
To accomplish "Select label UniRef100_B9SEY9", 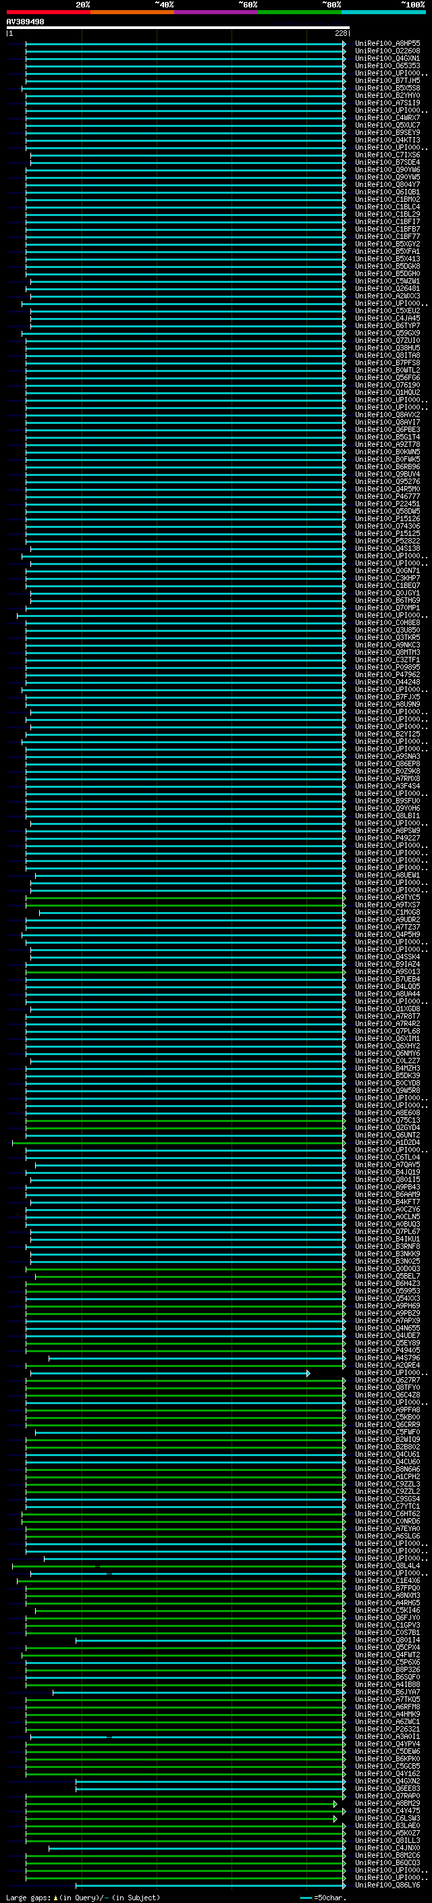I will click(387, 132).
